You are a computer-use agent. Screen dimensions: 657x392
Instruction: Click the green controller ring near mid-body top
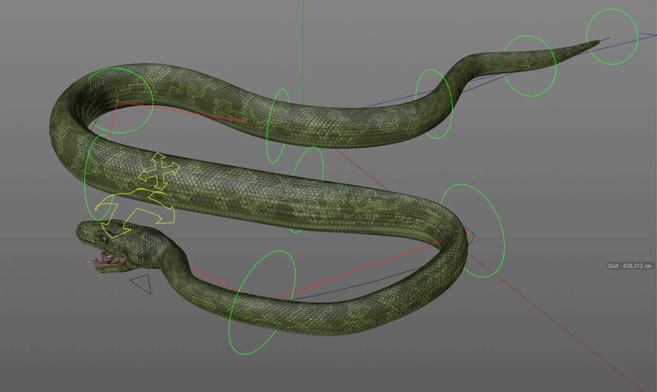click(277, 124)
